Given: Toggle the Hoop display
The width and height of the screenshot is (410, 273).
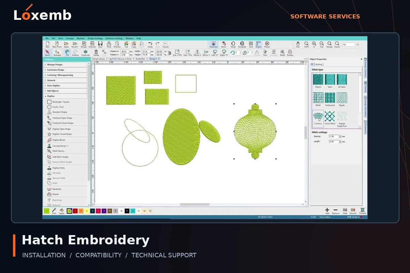Looking at the screenshot, I should tap(233, 45).
